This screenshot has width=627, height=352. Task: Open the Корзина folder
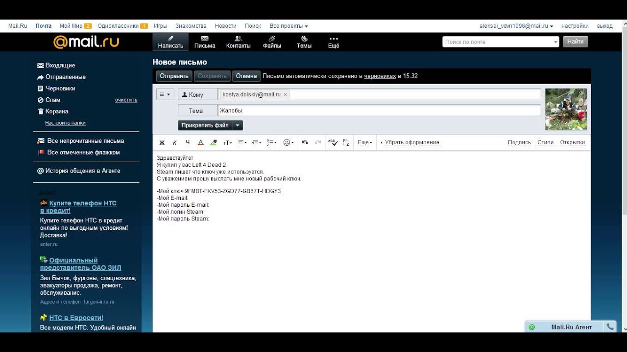tap(57, 111)
